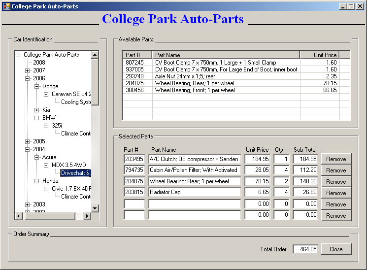The width and height of the screenshot is (367, 270).
Task: Click Remove on last empty row
Action: [x=336, y=216]
